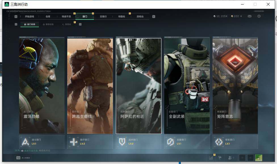Open the 全副武装 logistics department card

[x=187, y=86]
